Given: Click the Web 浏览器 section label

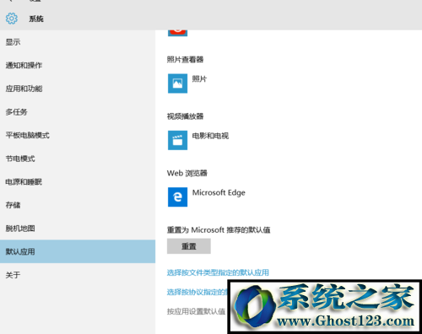Looking at the screenshot, I should point(187,173).
